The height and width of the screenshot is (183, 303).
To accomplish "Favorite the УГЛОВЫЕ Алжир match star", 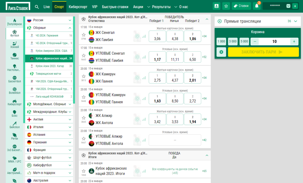I will click(84, 139).
